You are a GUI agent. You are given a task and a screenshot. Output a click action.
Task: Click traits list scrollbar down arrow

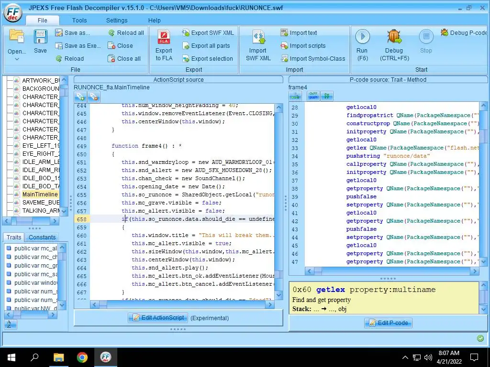(x=62, y=305)
